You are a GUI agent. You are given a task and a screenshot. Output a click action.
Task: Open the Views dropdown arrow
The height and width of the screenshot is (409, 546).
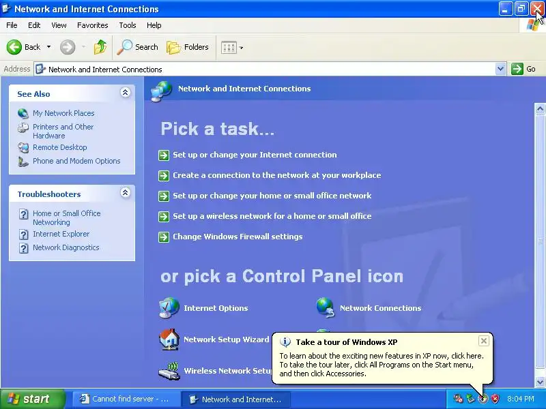point(242,48)
